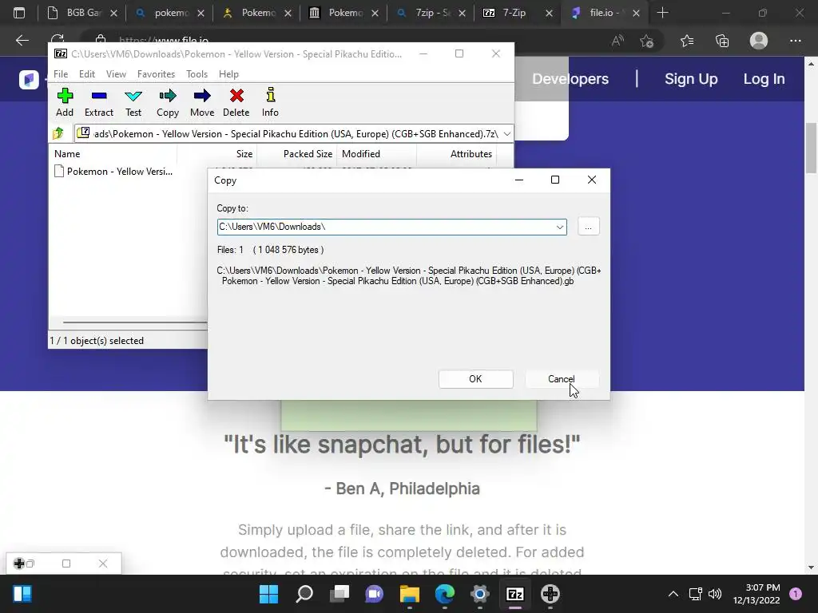Browse for destination folder with ... button
Image resolution: width=818 pixels, height=613 pixels.
point(588,227)
